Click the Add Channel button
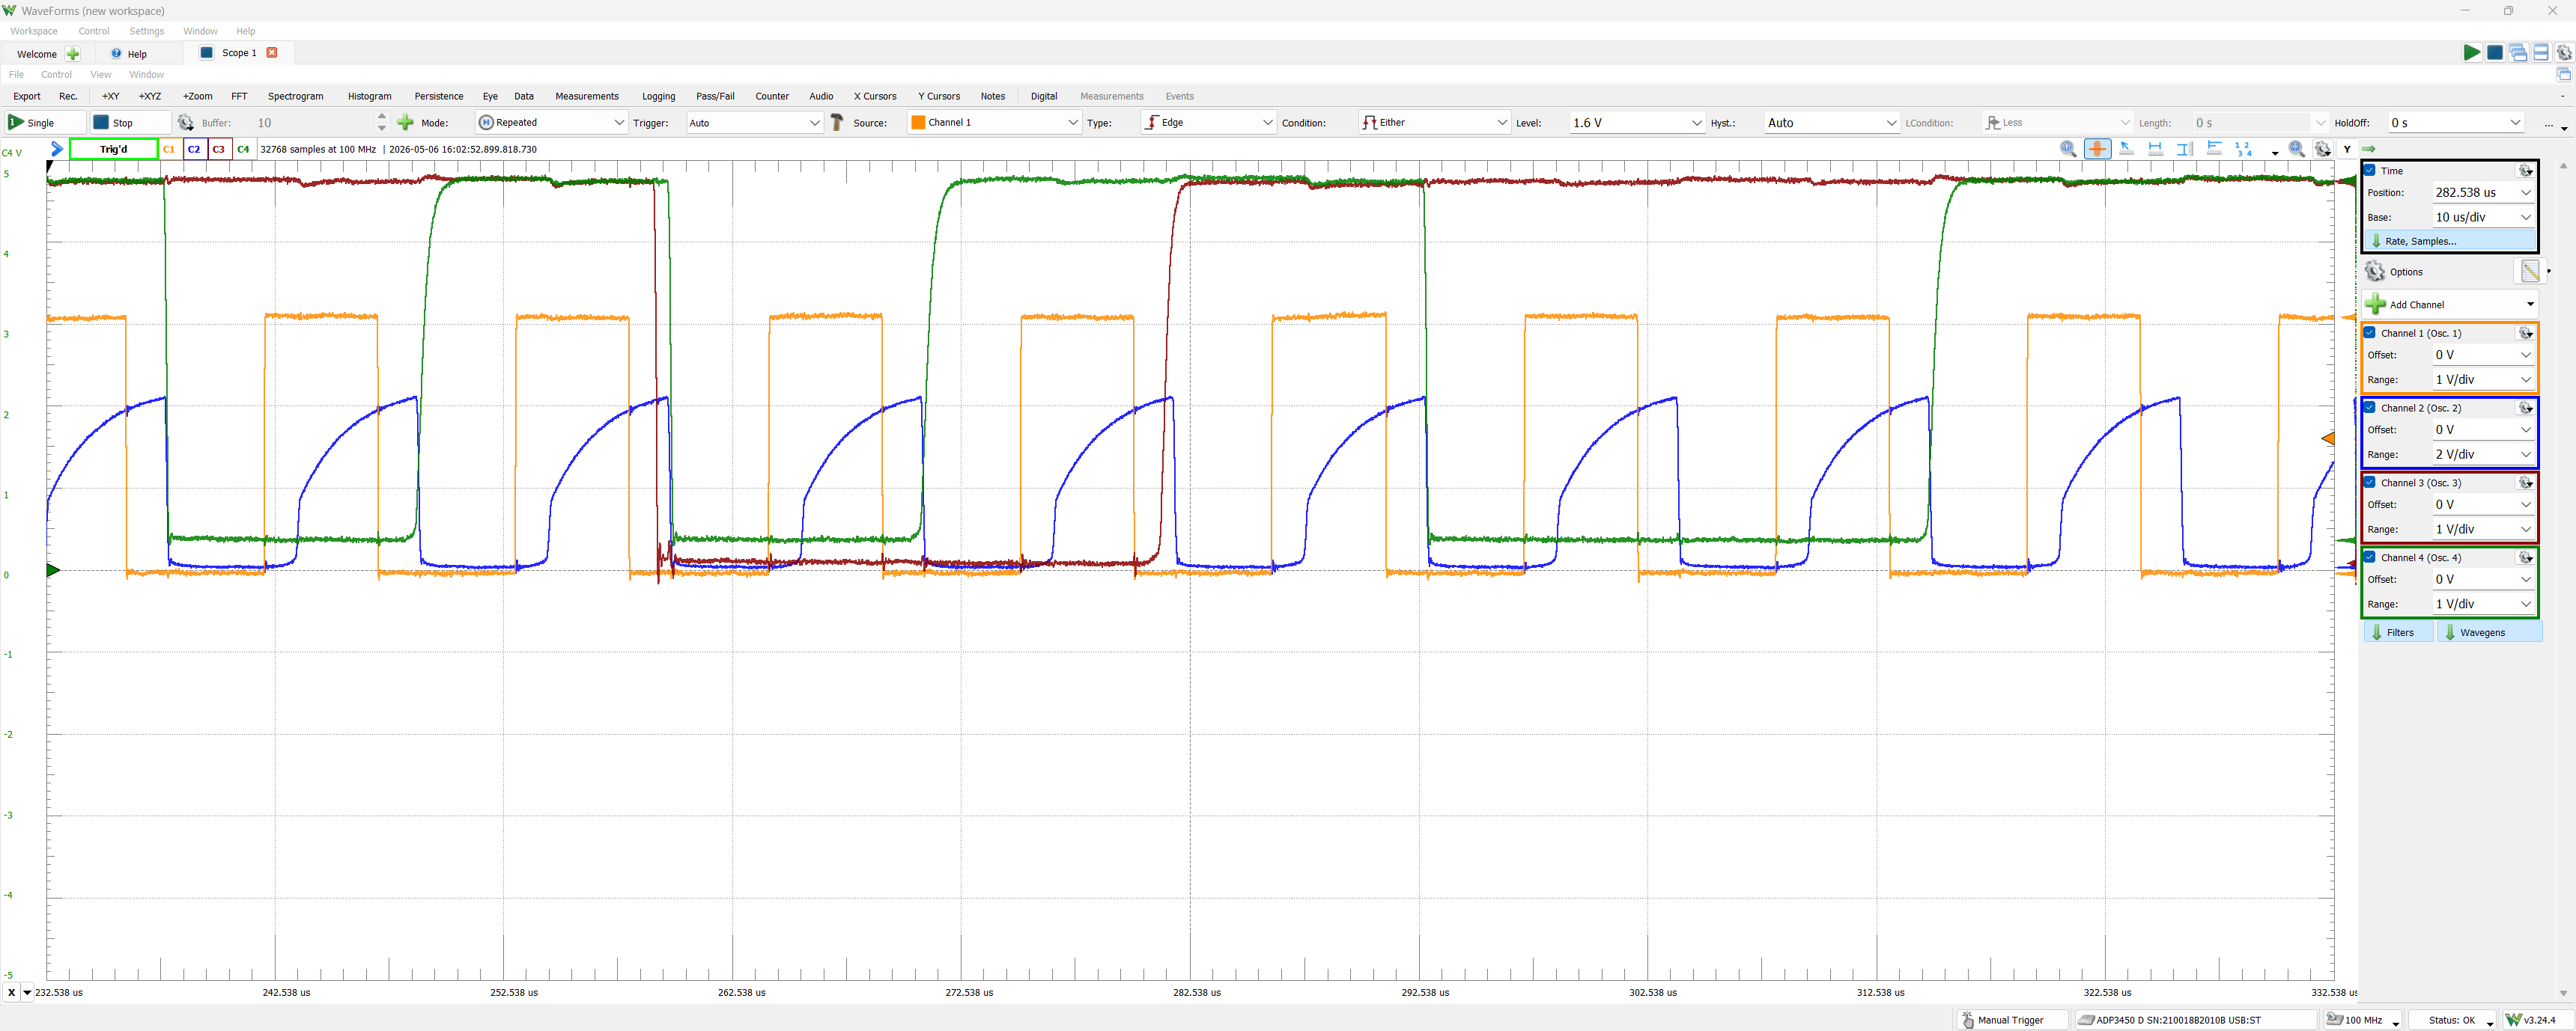This screenshot has height=1031, width=2576. tap(2450, 305)
